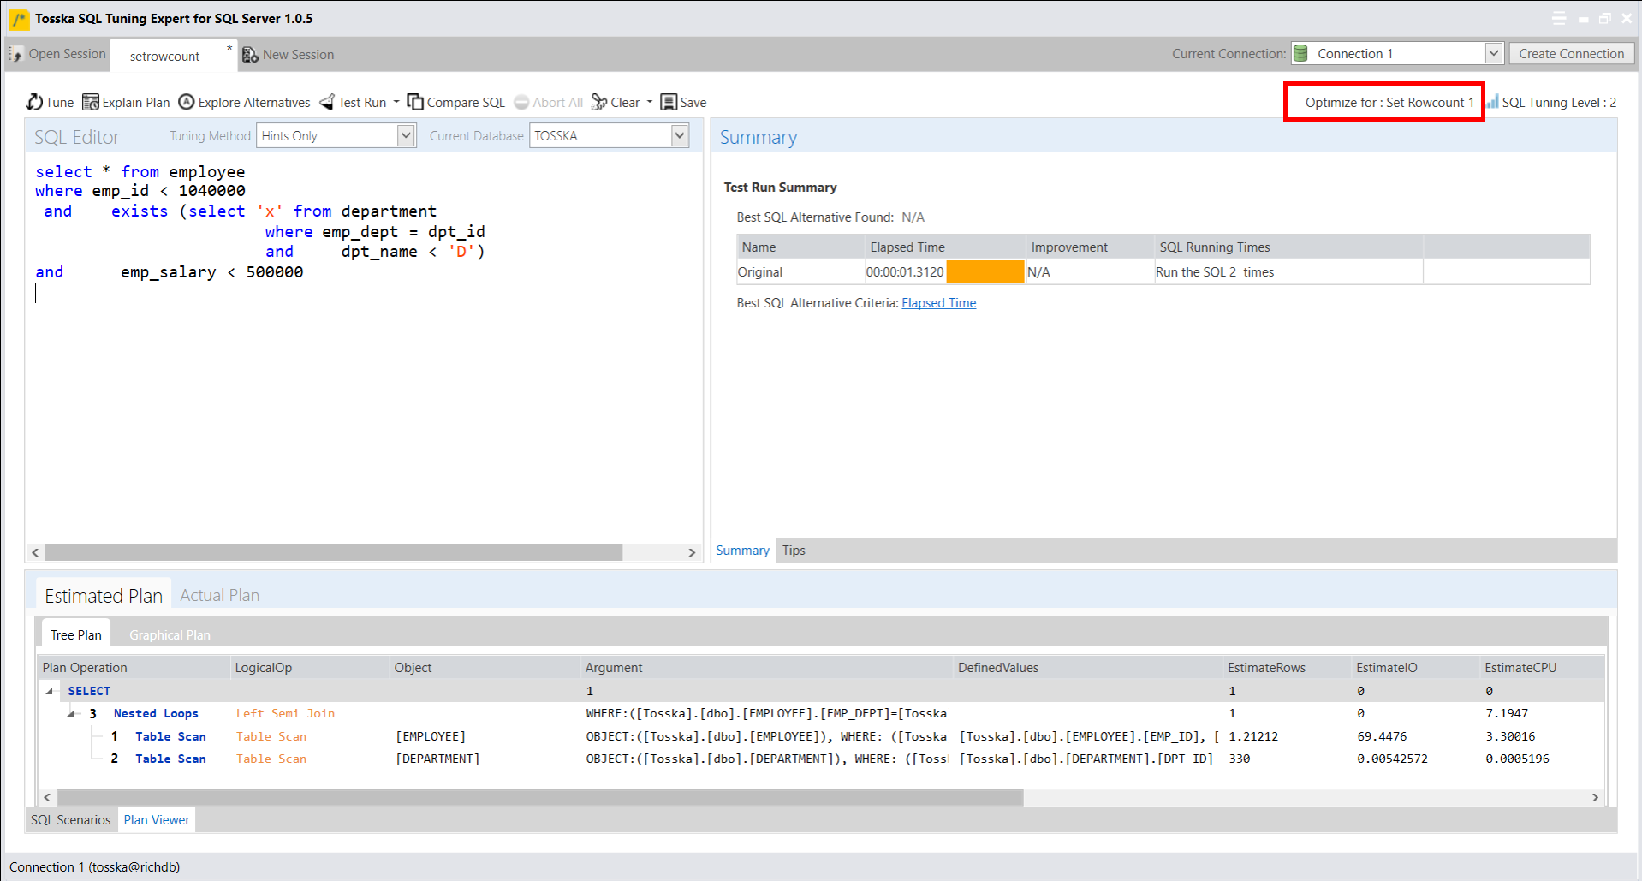Click Open Session icon
Viewport: 1642px width, 881px height.
click(16, 54)
